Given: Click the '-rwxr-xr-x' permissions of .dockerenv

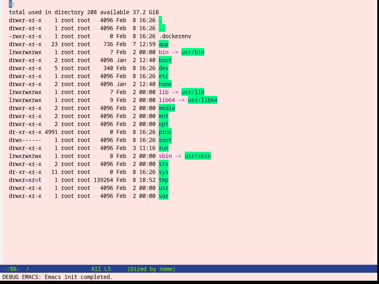Looking at the screenshot, I should (x=25, y=36).
